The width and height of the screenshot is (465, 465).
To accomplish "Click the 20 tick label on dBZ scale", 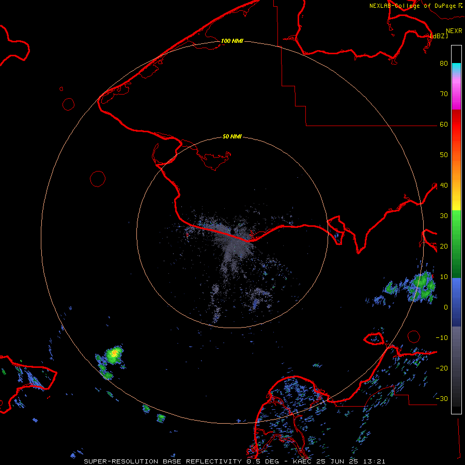I will tap(444, 246).
